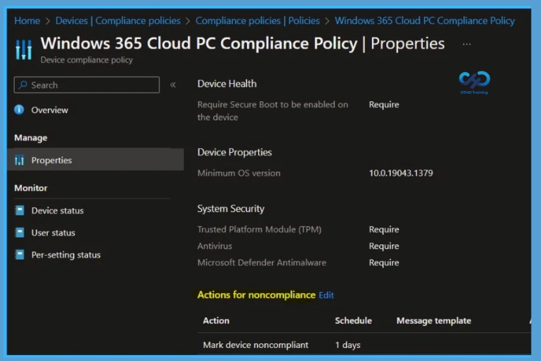
Task: Open the Overview menu item
Action: (x=50, y=110)
